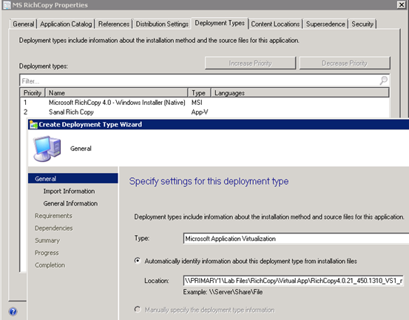Click MSI type cell
Screen dimensions: 409x320
[197, 103]
